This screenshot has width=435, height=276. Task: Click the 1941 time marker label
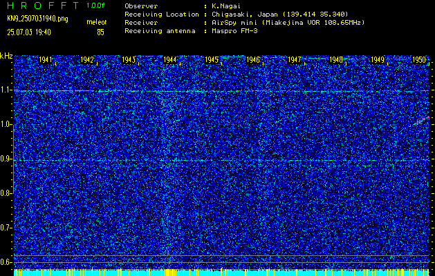click(x=45, y=60)
